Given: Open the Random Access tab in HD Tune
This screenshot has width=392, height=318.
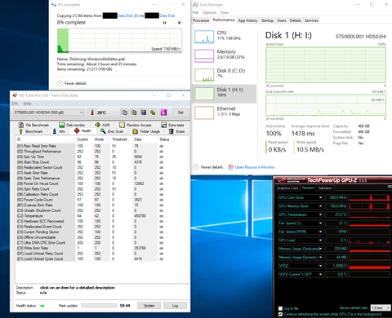Looking at the screenshot, I should tap(136, 125).
